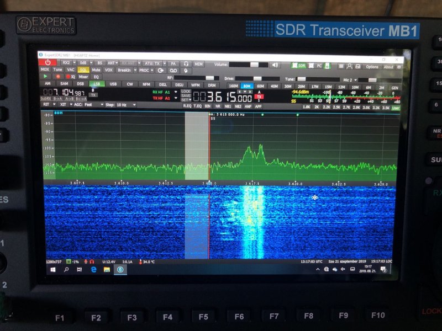The image size is (442, 331).
Task: Open the Mixer panel
Action: 83,77
